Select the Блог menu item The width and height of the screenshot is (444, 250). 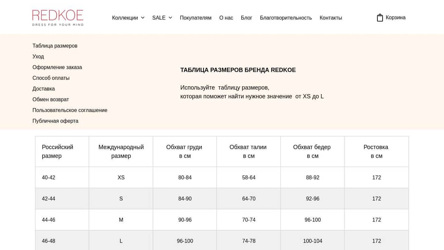click(246, 18)
